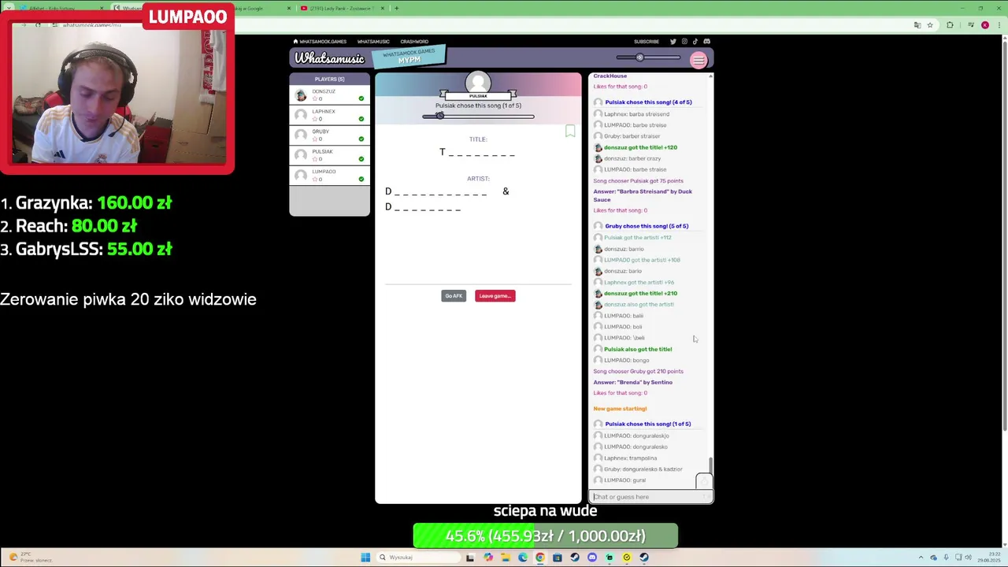Click the green check next to DONSZUZ

(361, 98)
